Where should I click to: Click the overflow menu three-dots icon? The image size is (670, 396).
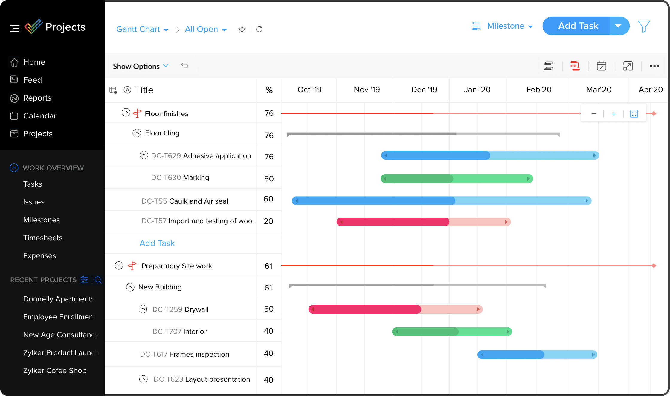pos(654,66)
